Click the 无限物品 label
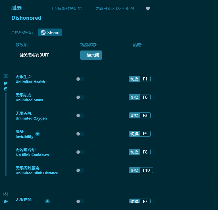Viewport: 218px width, 210px height. tap(24, 199)
